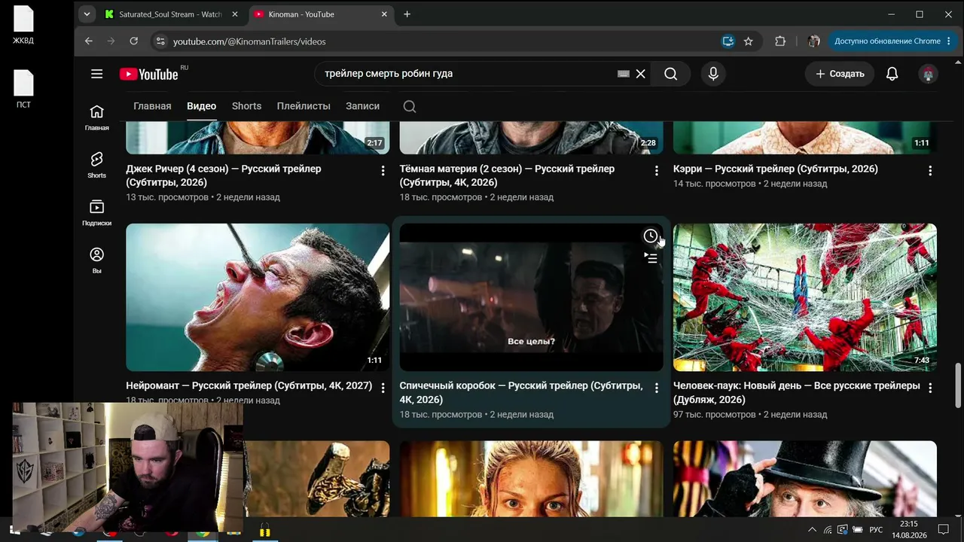Open the on-screen keyboard in search box

click(x=623, y=74)
